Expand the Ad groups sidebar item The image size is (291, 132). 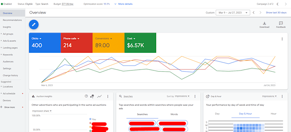click(8, 34)
